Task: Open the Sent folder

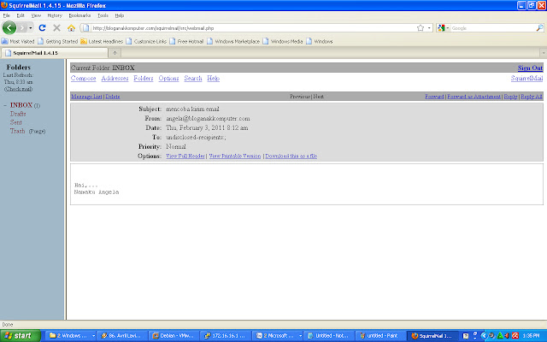Action: (15, 122)
